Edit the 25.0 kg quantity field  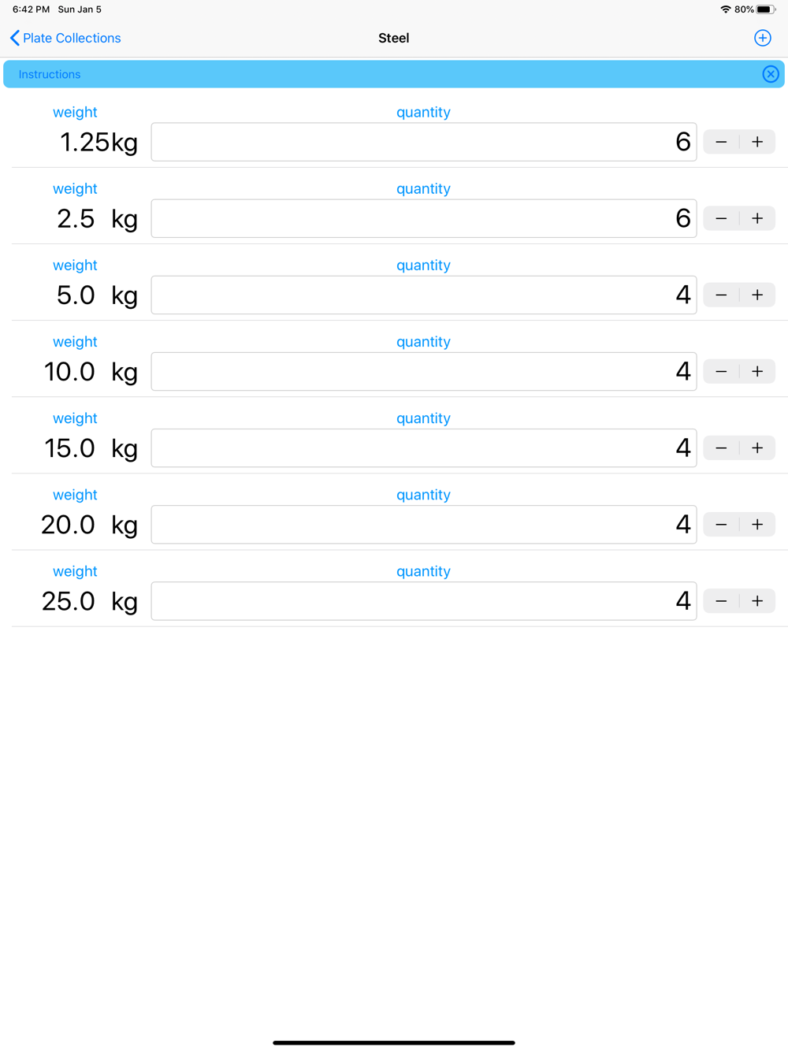click(x=424, y=601)
